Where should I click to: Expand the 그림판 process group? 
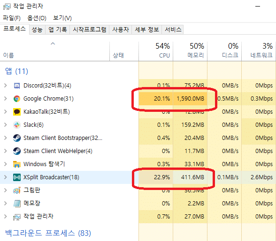(6, 190)
